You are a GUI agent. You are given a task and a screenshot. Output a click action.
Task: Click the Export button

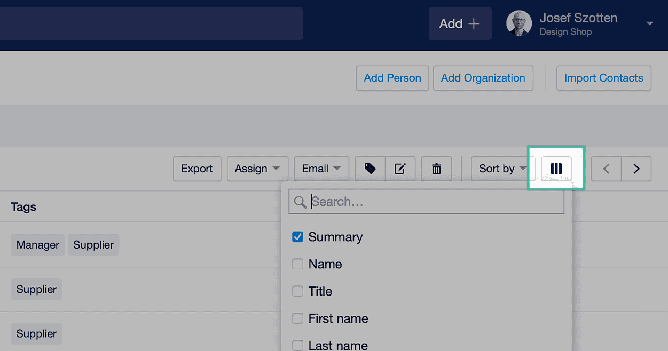pyautogui.click(x=197, y=169)
